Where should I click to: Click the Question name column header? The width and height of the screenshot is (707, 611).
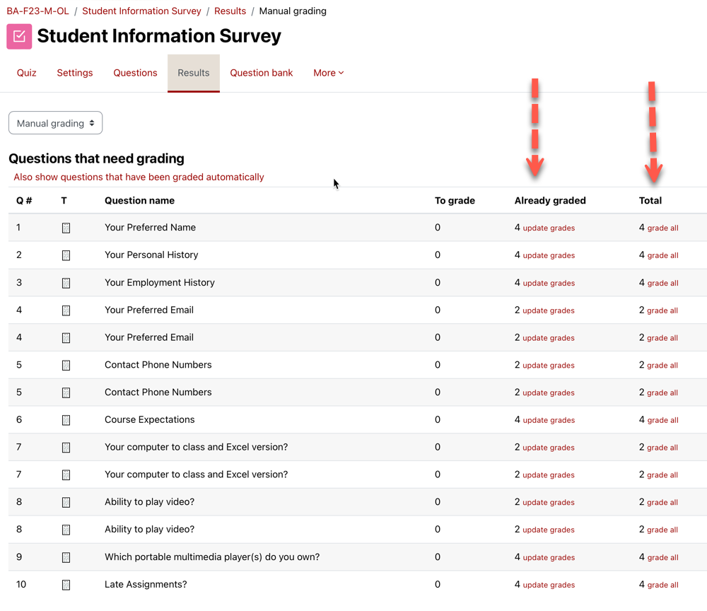pos(139,201)
